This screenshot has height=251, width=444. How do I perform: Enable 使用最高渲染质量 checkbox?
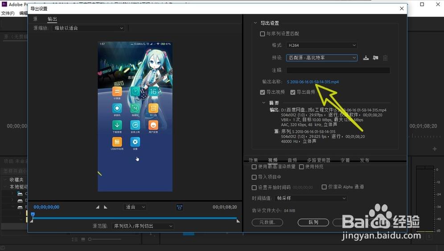pos(254,167)
